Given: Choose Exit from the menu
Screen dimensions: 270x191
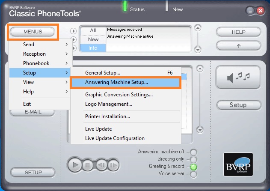Looking at the screenshot, I should click(x=40, y=104).
